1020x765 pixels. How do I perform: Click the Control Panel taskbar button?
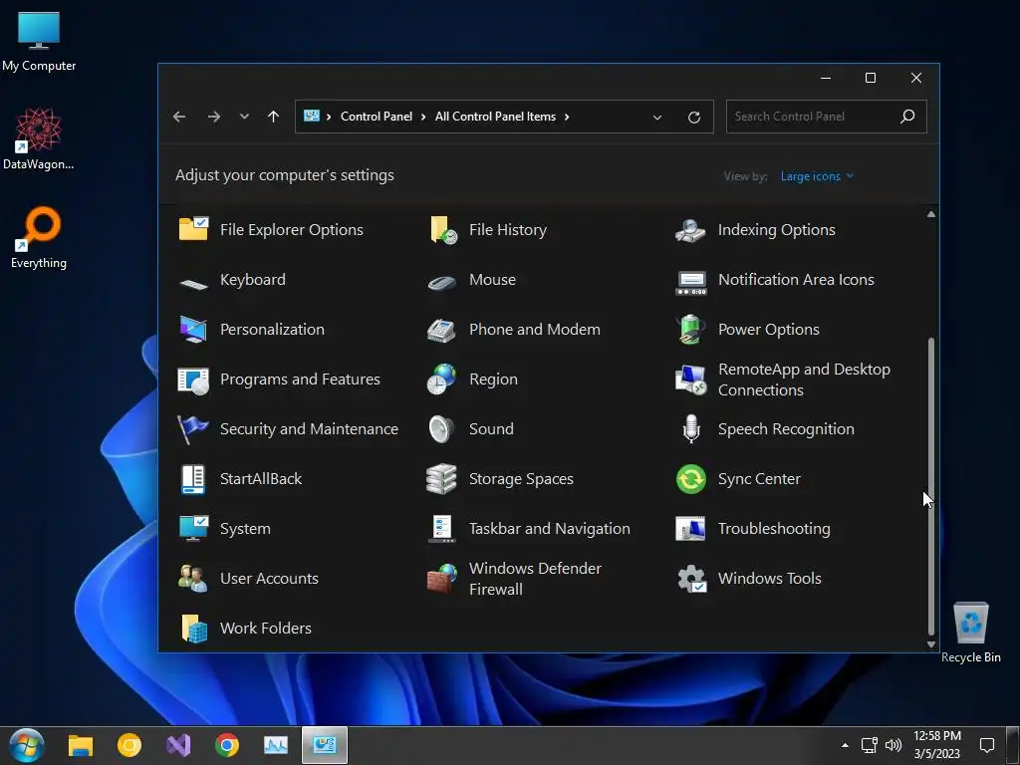pyautogui.click(x=325, y=745)
